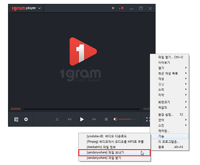Open settings with the gear icon

[26, 119]
